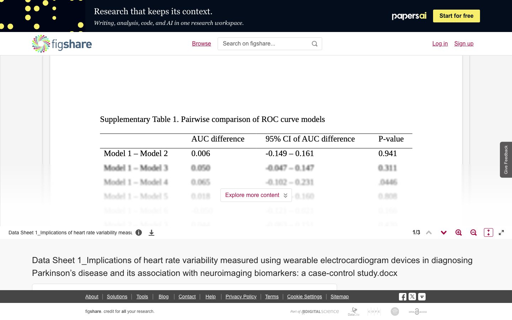Go to previous page arrow

[429, 233]
